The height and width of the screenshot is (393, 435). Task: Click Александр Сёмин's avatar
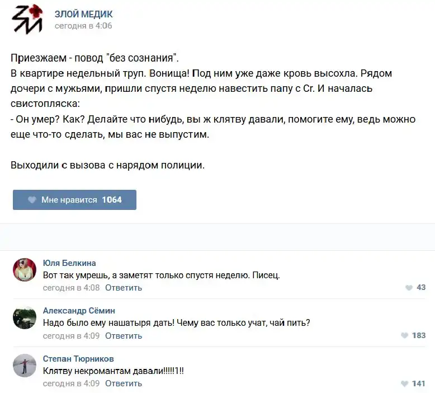[25, 317]
